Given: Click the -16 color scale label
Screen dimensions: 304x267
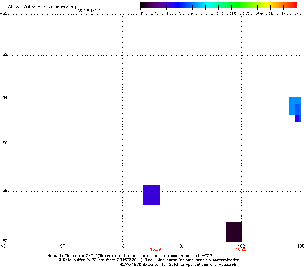Looking at the screenshot, I should [x=140, y=13].
